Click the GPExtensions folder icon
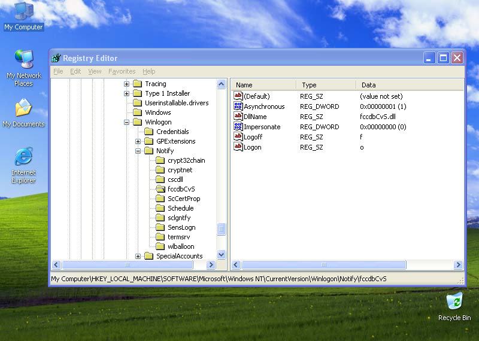The image size is (479, 341). coord(149,141)
